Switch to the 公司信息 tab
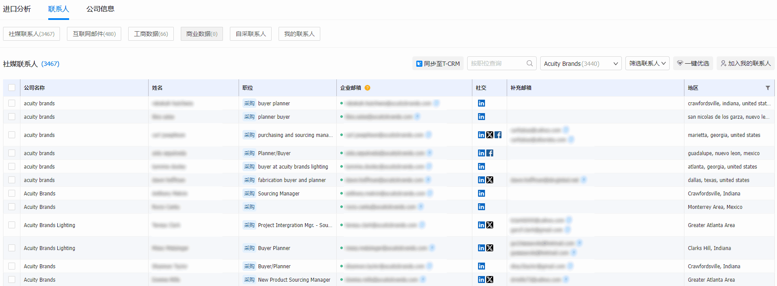Viewport: 777px width, 286px height. pos(100,9)
